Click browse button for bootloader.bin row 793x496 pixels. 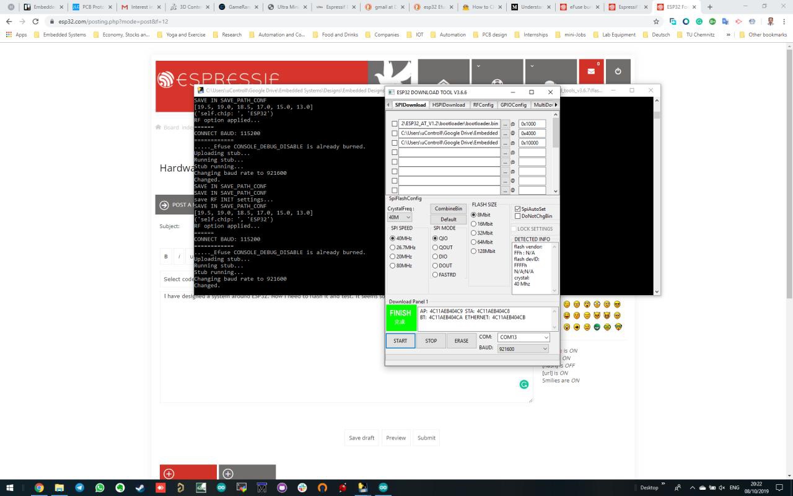(x=506, y=124)
